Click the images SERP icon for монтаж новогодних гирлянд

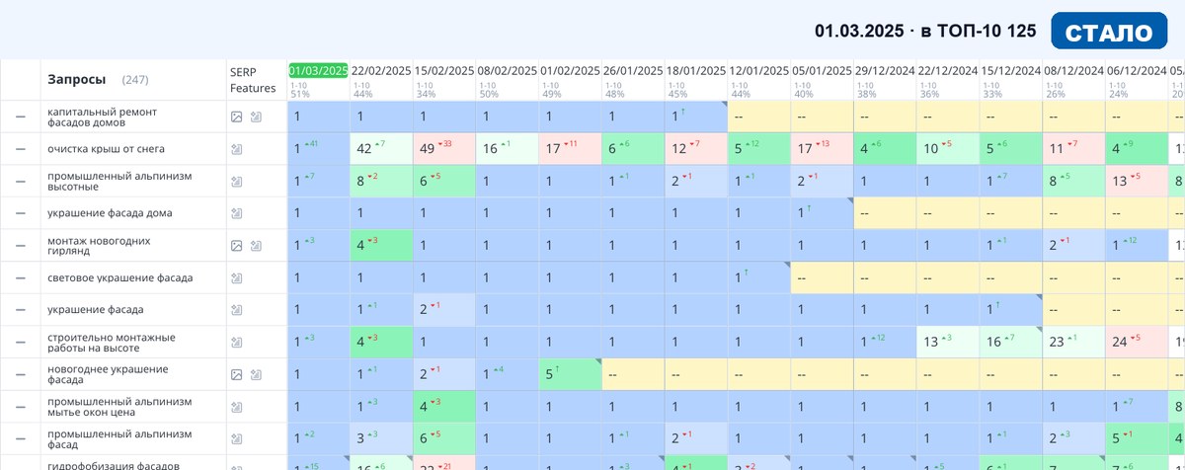click(x=236, y=246)
